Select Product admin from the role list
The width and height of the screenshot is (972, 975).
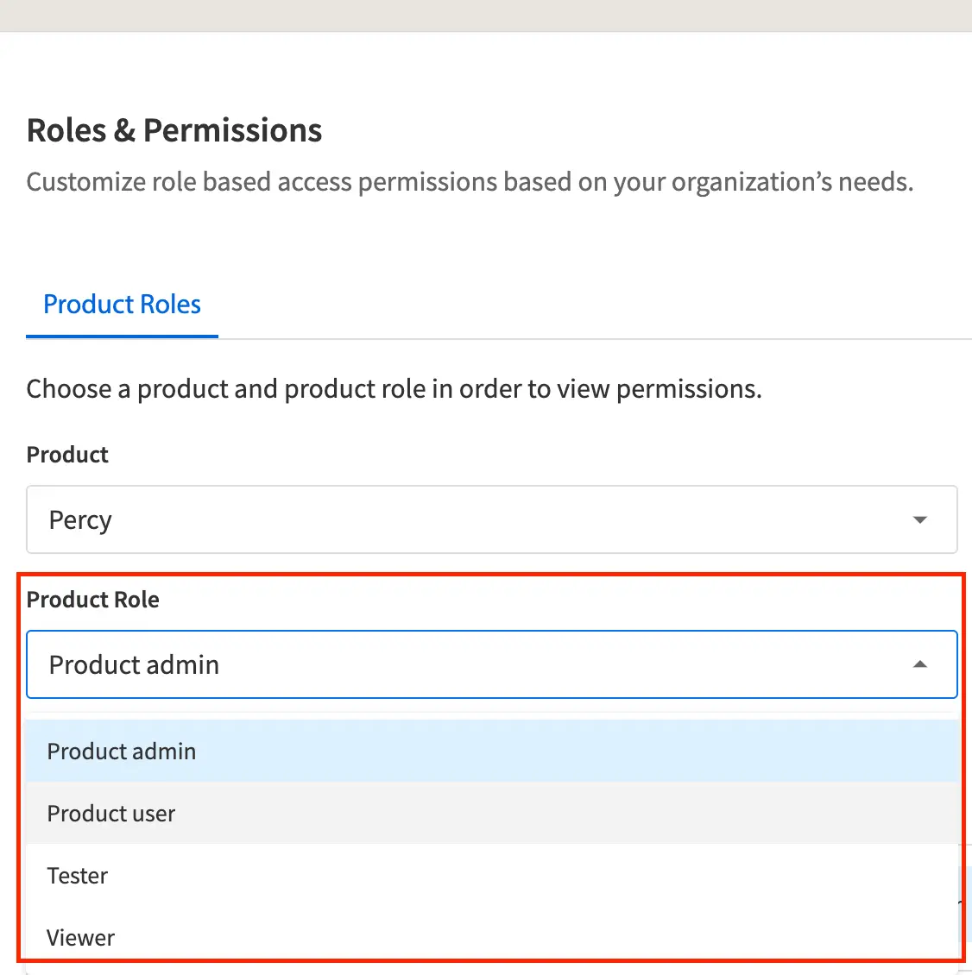(x=122, y=752)
